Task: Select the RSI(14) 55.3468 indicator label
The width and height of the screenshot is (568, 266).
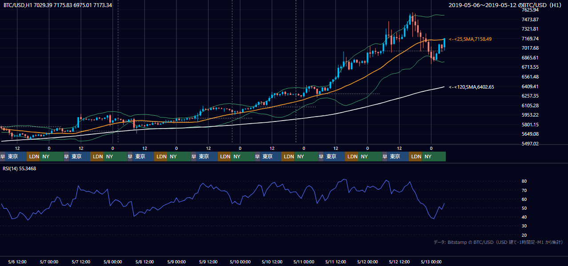Action: point(20,168)
